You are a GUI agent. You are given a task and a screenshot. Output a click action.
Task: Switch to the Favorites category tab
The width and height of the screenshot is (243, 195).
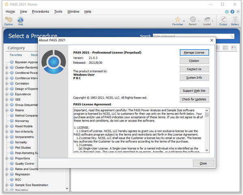pos(16,55)
